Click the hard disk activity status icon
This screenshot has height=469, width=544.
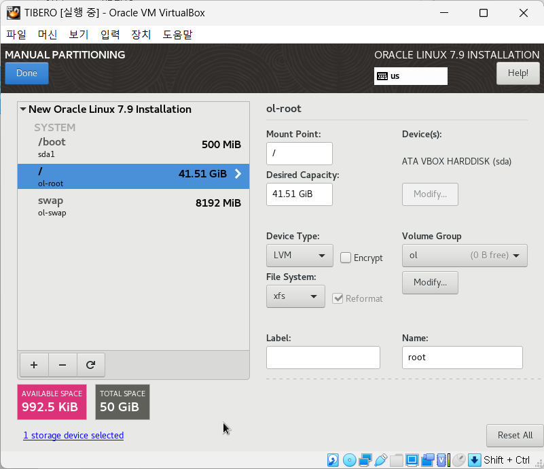pyautogui.click(x=333, y=460)
